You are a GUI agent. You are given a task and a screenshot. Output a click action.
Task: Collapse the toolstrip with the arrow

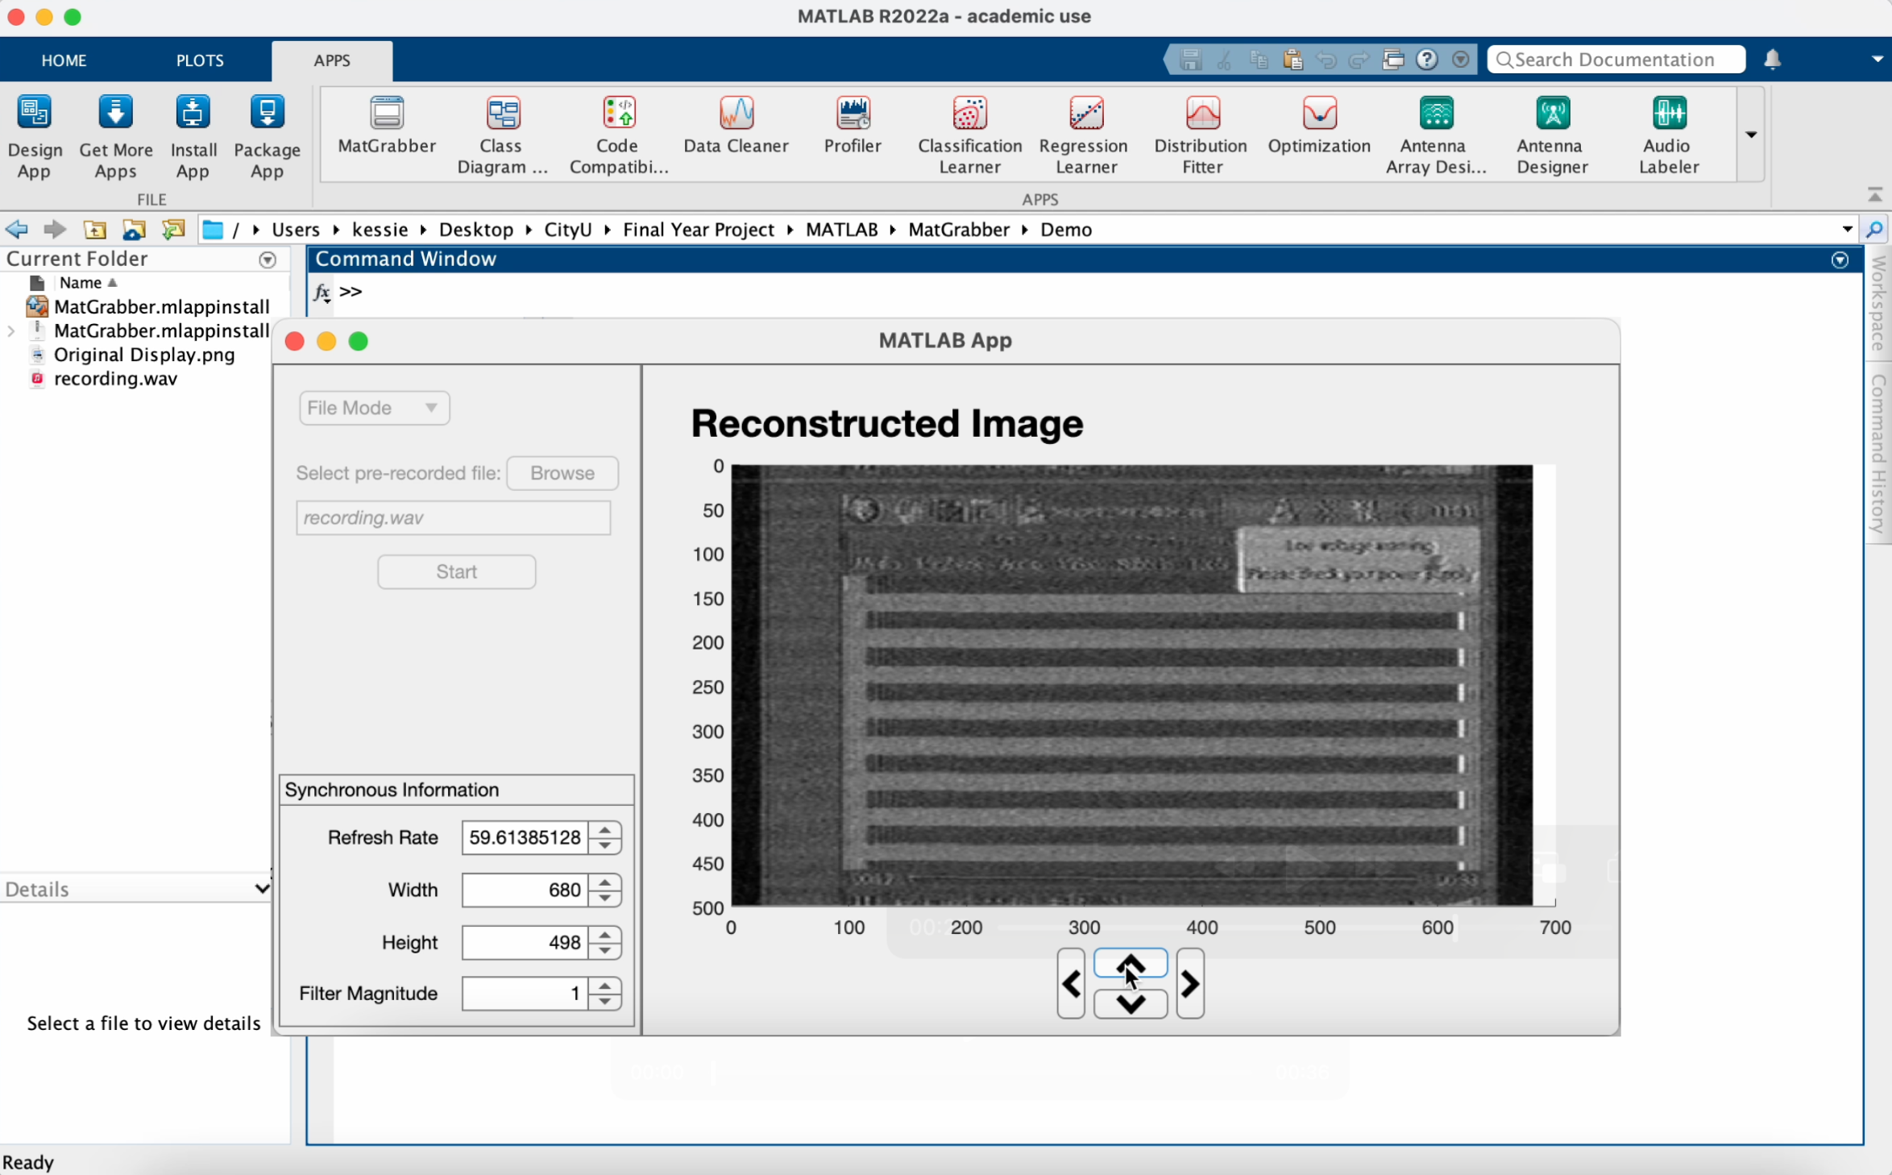(1875, 195)
